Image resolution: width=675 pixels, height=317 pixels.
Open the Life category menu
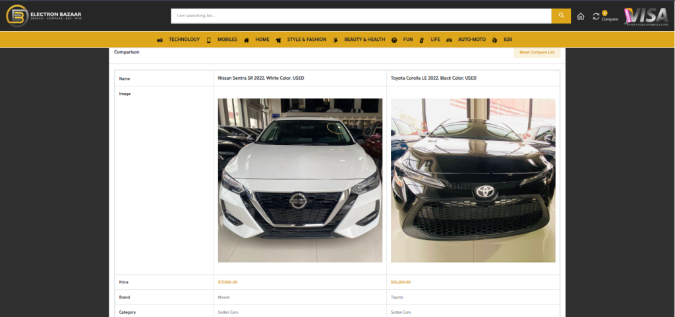(x=435, y=40)
